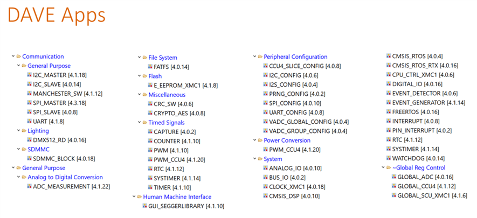Screen dimensions: 477x218
Task: Click the CCU4_SLICE_CONFIG app icon
Action: click(x=265, y=66)
